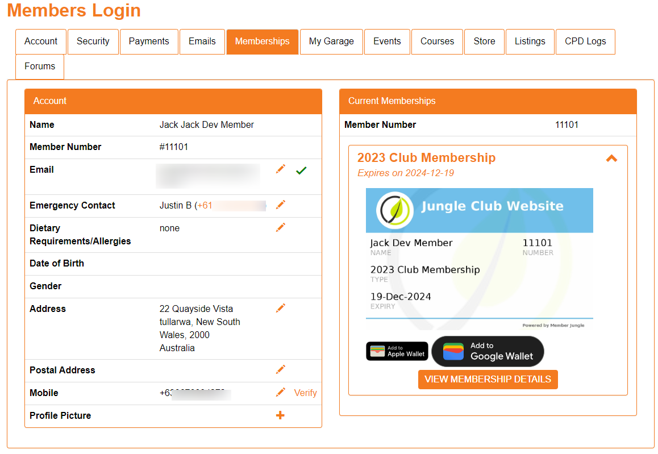
Task: Switch to the My Garage tab
Action: pos(331,41)
